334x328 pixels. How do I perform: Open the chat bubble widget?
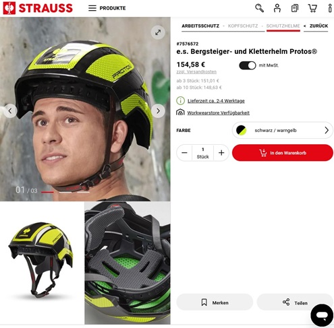pyautogui.click(x=322, y=315)
